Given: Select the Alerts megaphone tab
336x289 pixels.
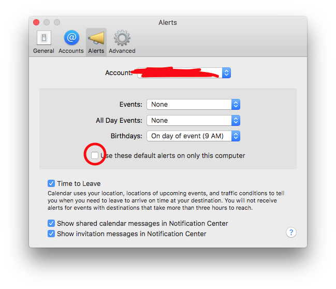Looking at the screenshot, I should pos(96,42).
